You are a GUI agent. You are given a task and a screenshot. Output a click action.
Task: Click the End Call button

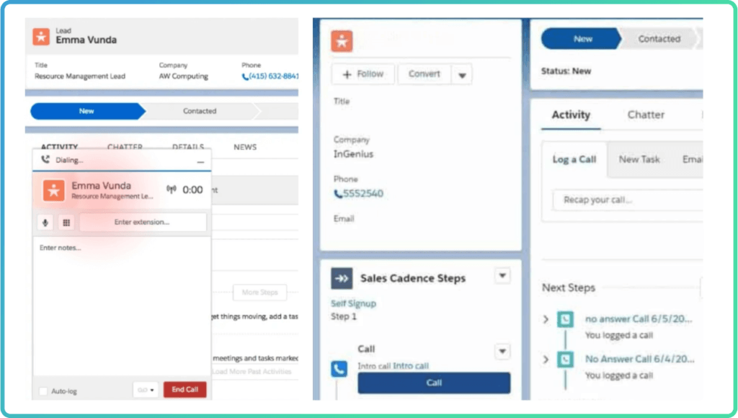coord(185,389)
